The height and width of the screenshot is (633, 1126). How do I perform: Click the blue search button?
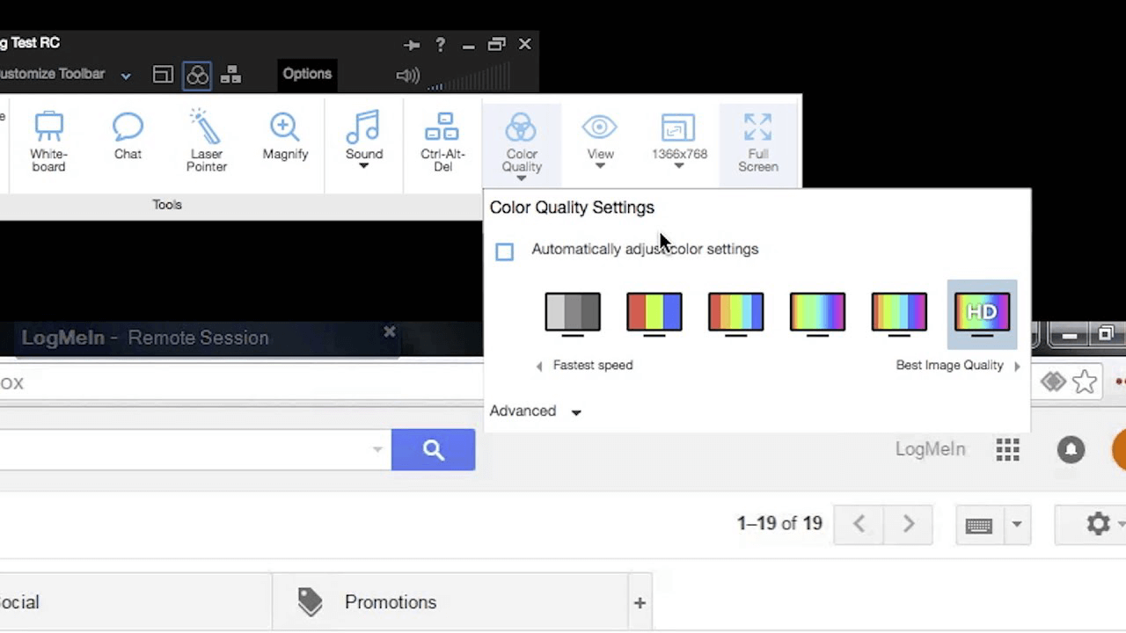pos(433,450)
